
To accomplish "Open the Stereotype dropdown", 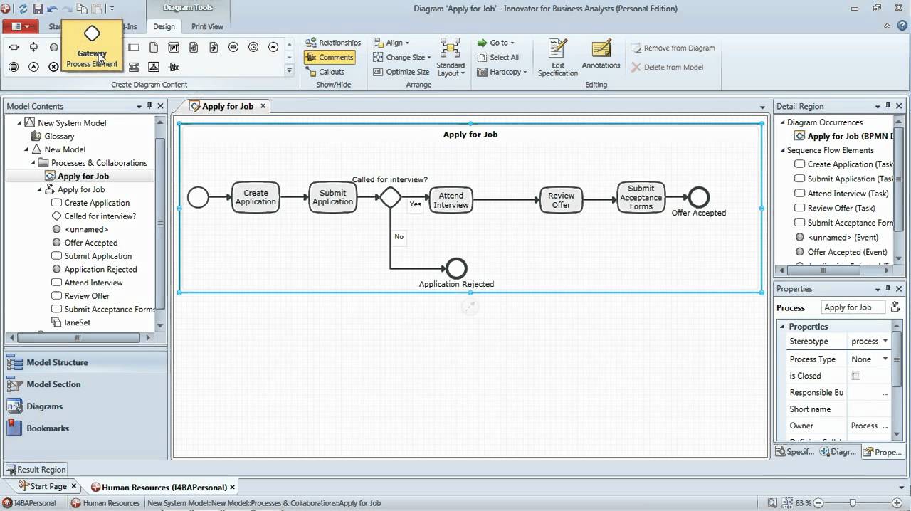I will click(x=885, y=342).
